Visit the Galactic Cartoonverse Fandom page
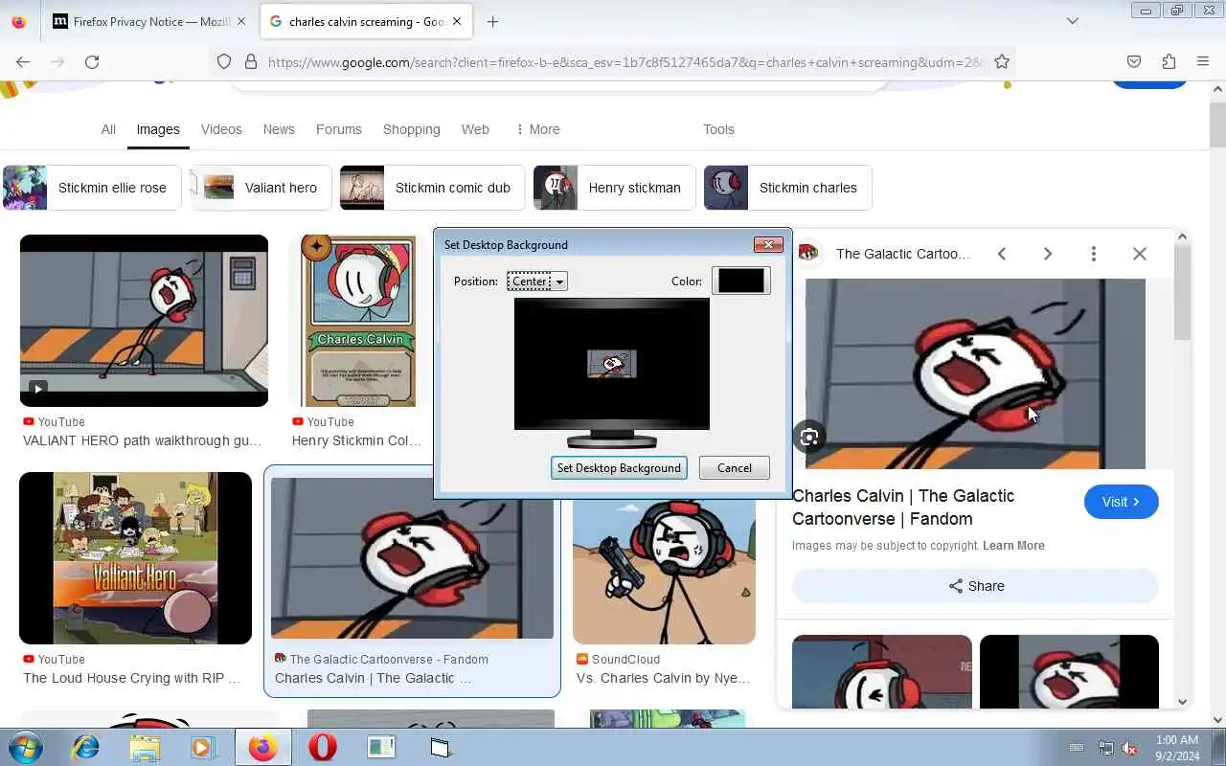Viewport: 1226px width, 766px height. tap(1122, 502)
